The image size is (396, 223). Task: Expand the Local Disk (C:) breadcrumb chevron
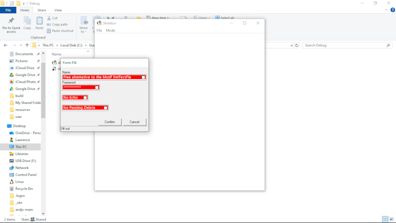[86, 45]
